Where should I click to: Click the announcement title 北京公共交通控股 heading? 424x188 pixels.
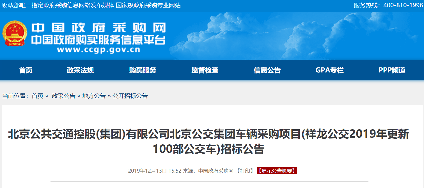coord(208,142)
